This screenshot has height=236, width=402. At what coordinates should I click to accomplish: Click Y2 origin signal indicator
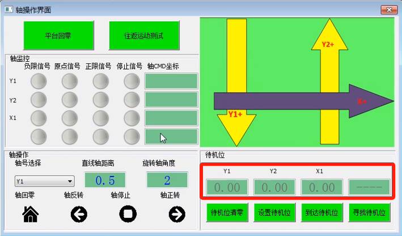[69, 100]
